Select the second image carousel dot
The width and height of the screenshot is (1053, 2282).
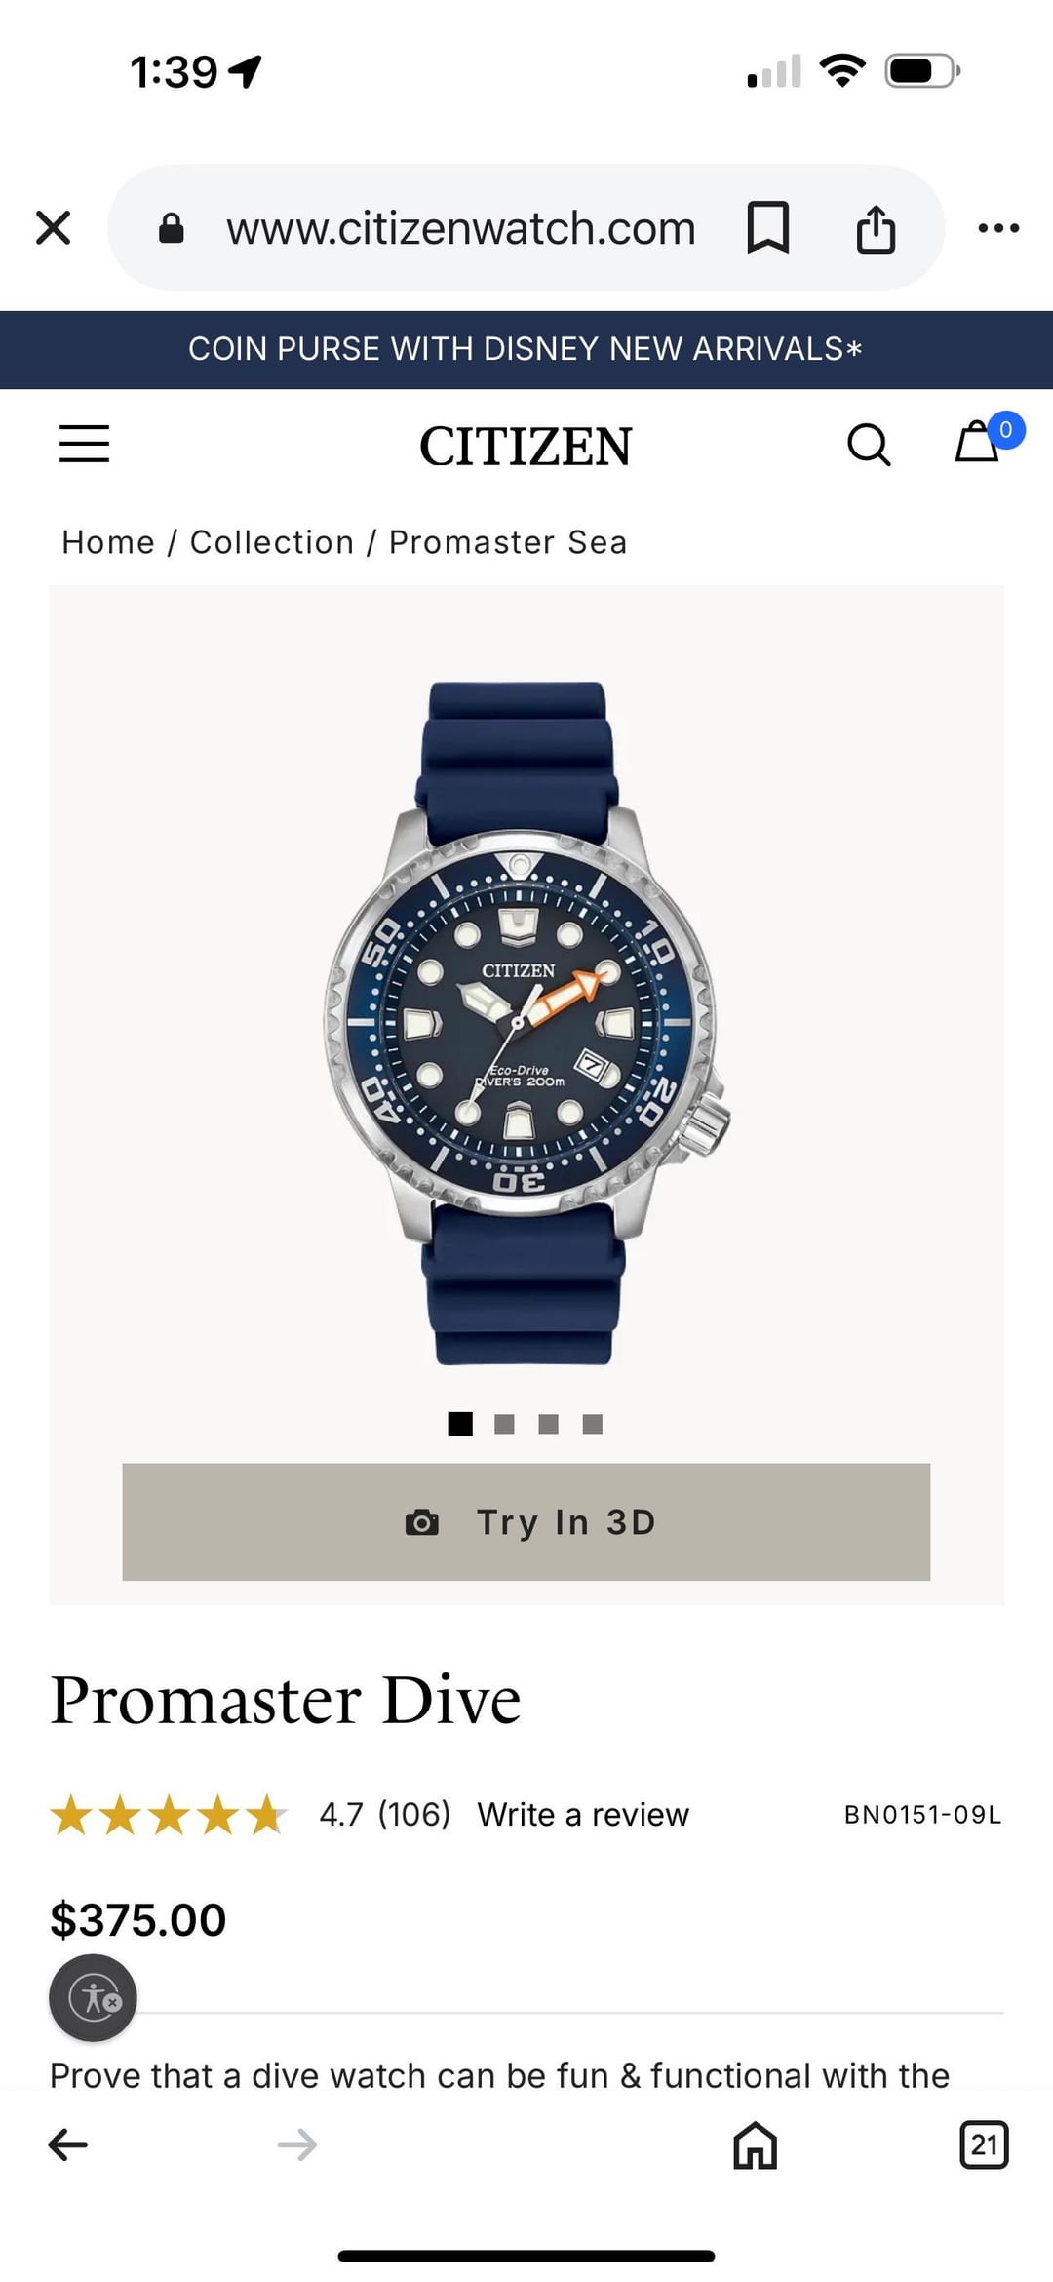coord(504,1424)
